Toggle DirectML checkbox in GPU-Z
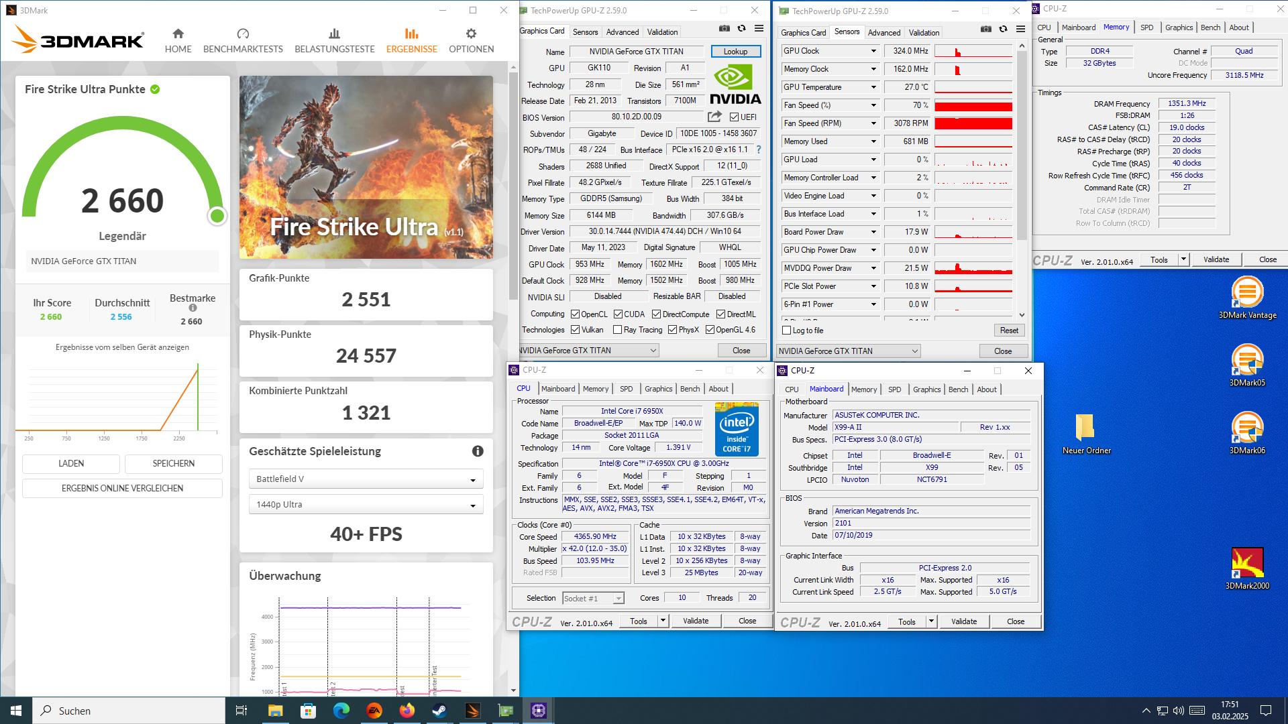 (720, 314)
